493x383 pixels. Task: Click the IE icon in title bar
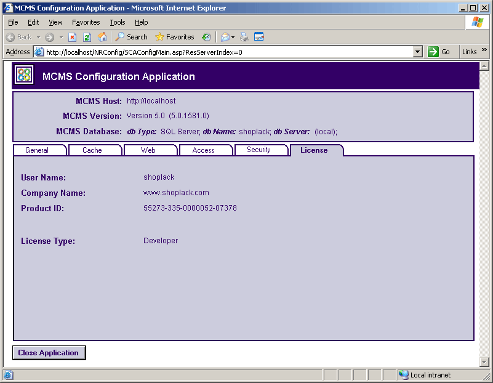(8, 7)
